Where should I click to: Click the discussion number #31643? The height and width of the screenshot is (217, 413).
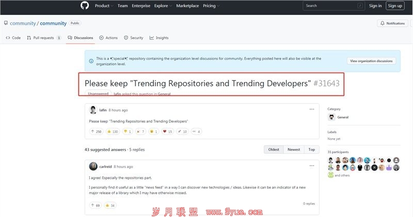[x=326, y=84]
